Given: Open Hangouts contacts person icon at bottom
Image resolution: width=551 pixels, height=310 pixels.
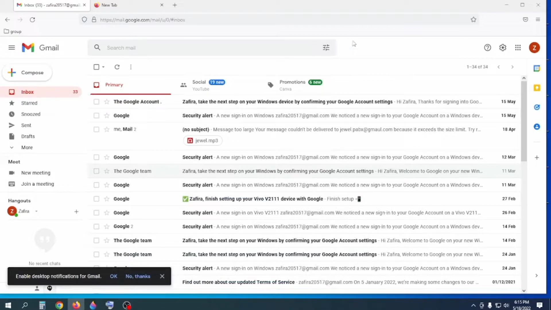Looking at the screenshot, I should tap(37, 288).
